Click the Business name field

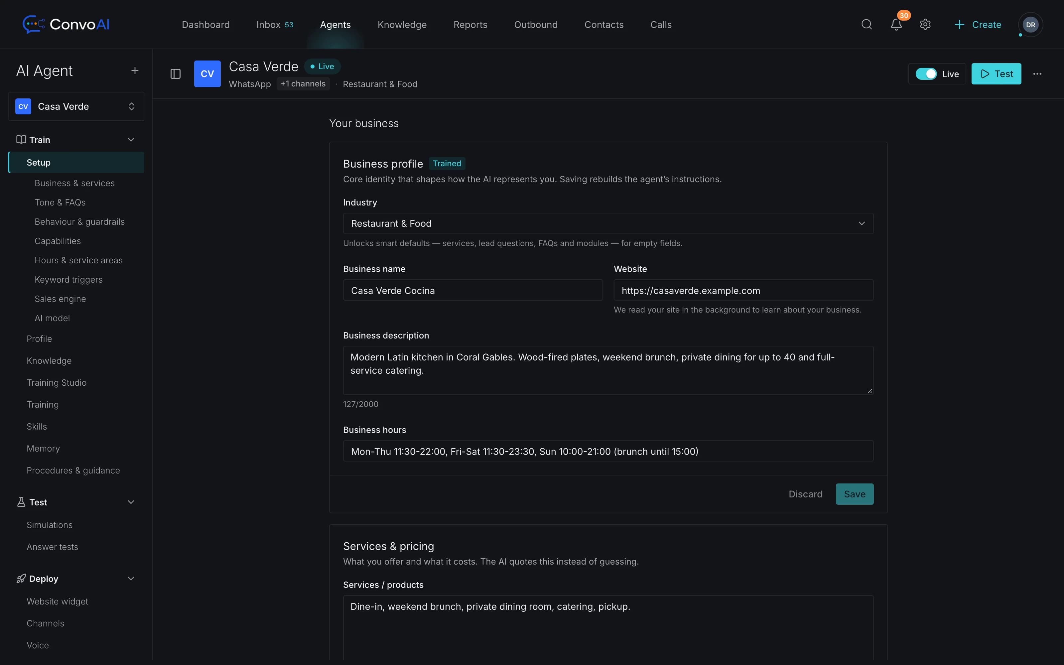tap(472, 290)
